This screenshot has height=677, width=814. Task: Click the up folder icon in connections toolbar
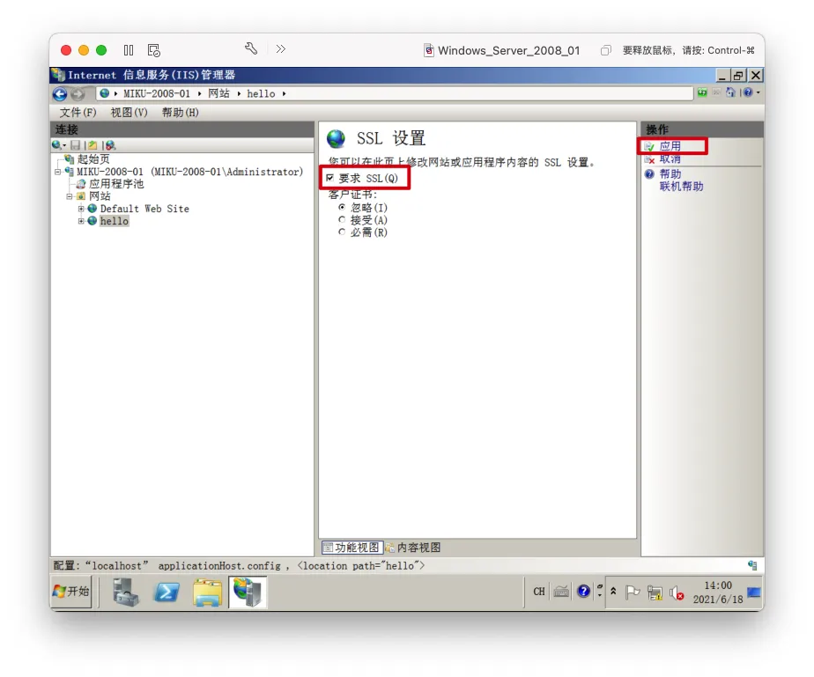tap(92, 145)
